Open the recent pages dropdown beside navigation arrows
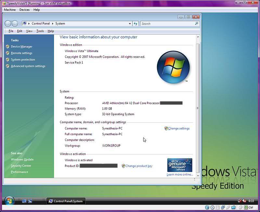260x212 pixels. [x=20, y=23]
